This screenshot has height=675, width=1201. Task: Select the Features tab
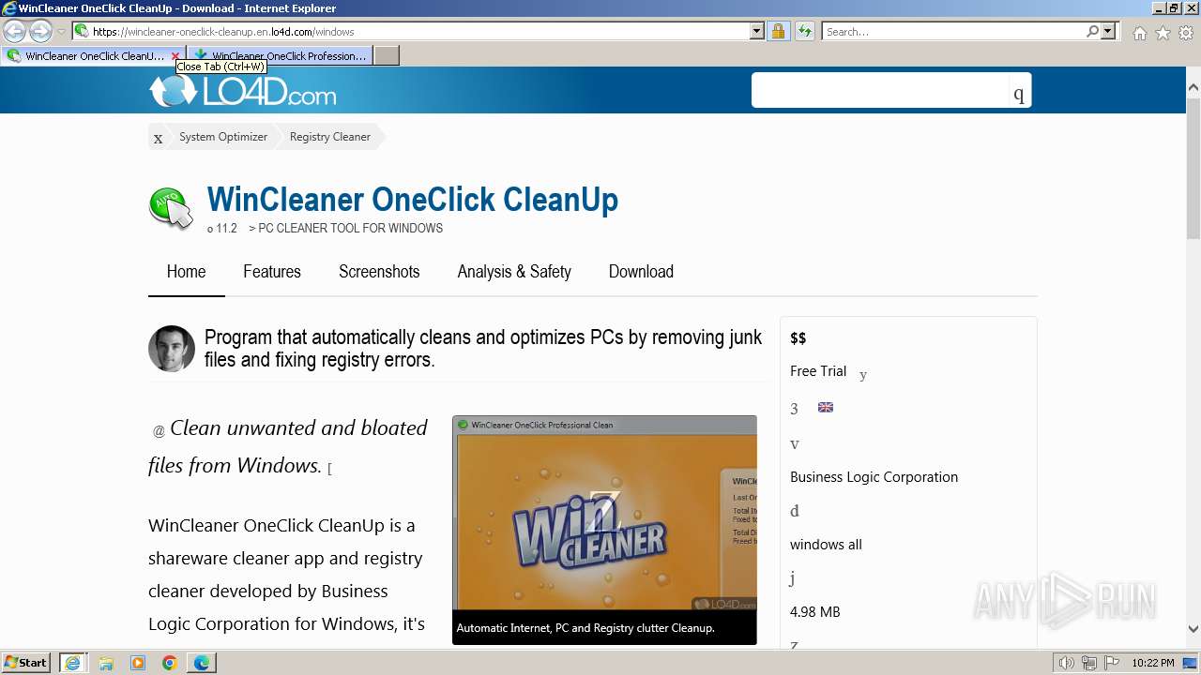pos(272,272)
